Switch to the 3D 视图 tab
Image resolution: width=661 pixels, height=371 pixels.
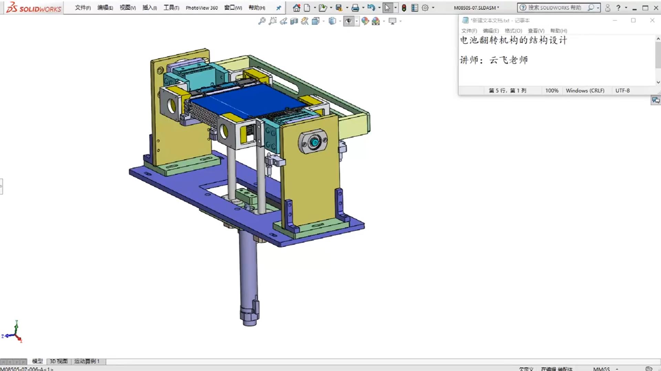point(59,361)
